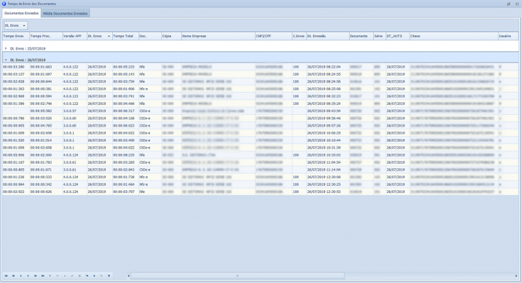
Task: Sort by the Tempo Total column header
Action: click(123, 37)
